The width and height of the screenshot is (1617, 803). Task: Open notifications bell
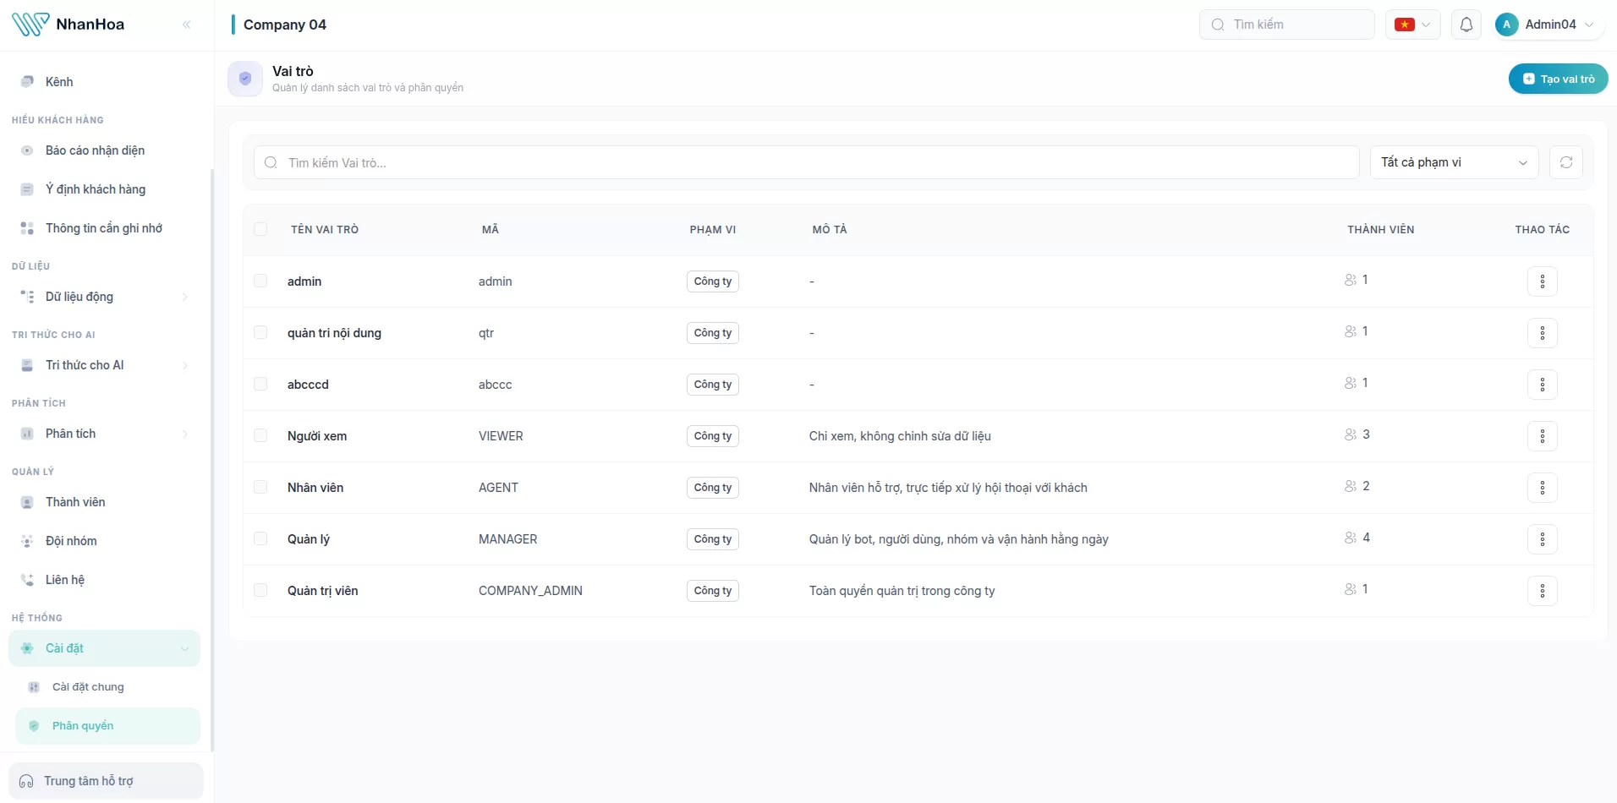pyautogui.click(x=1466, y=25)
